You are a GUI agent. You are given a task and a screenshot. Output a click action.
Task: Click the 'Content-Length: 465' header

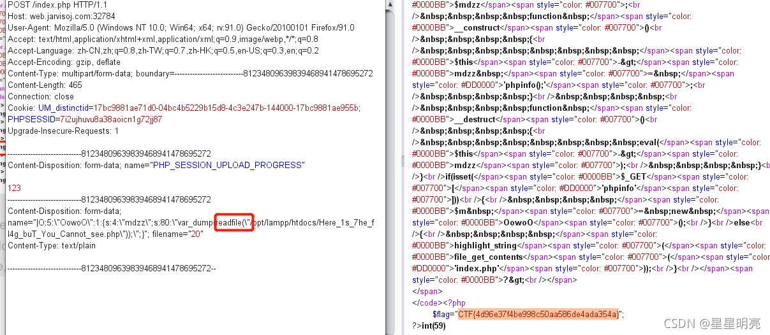pos(45,85)
